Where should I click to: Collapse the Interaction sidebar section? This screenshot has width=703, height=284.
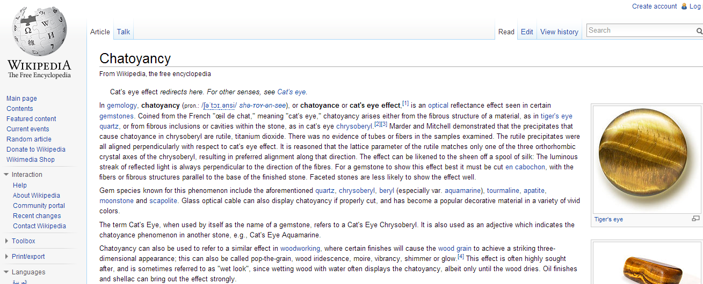point(6,175)
